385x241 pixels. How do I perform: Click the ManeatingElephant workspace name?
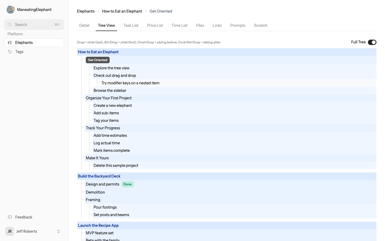pyautogui.click(x=34, y=10)
